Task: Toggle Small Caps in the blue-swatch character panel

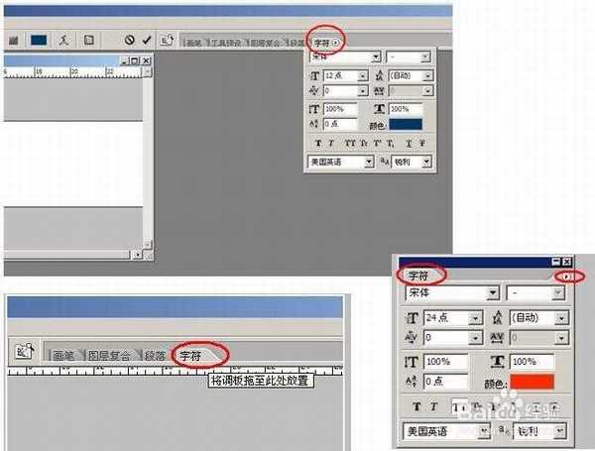Action: pyautogui.click(x=364, y=144)
